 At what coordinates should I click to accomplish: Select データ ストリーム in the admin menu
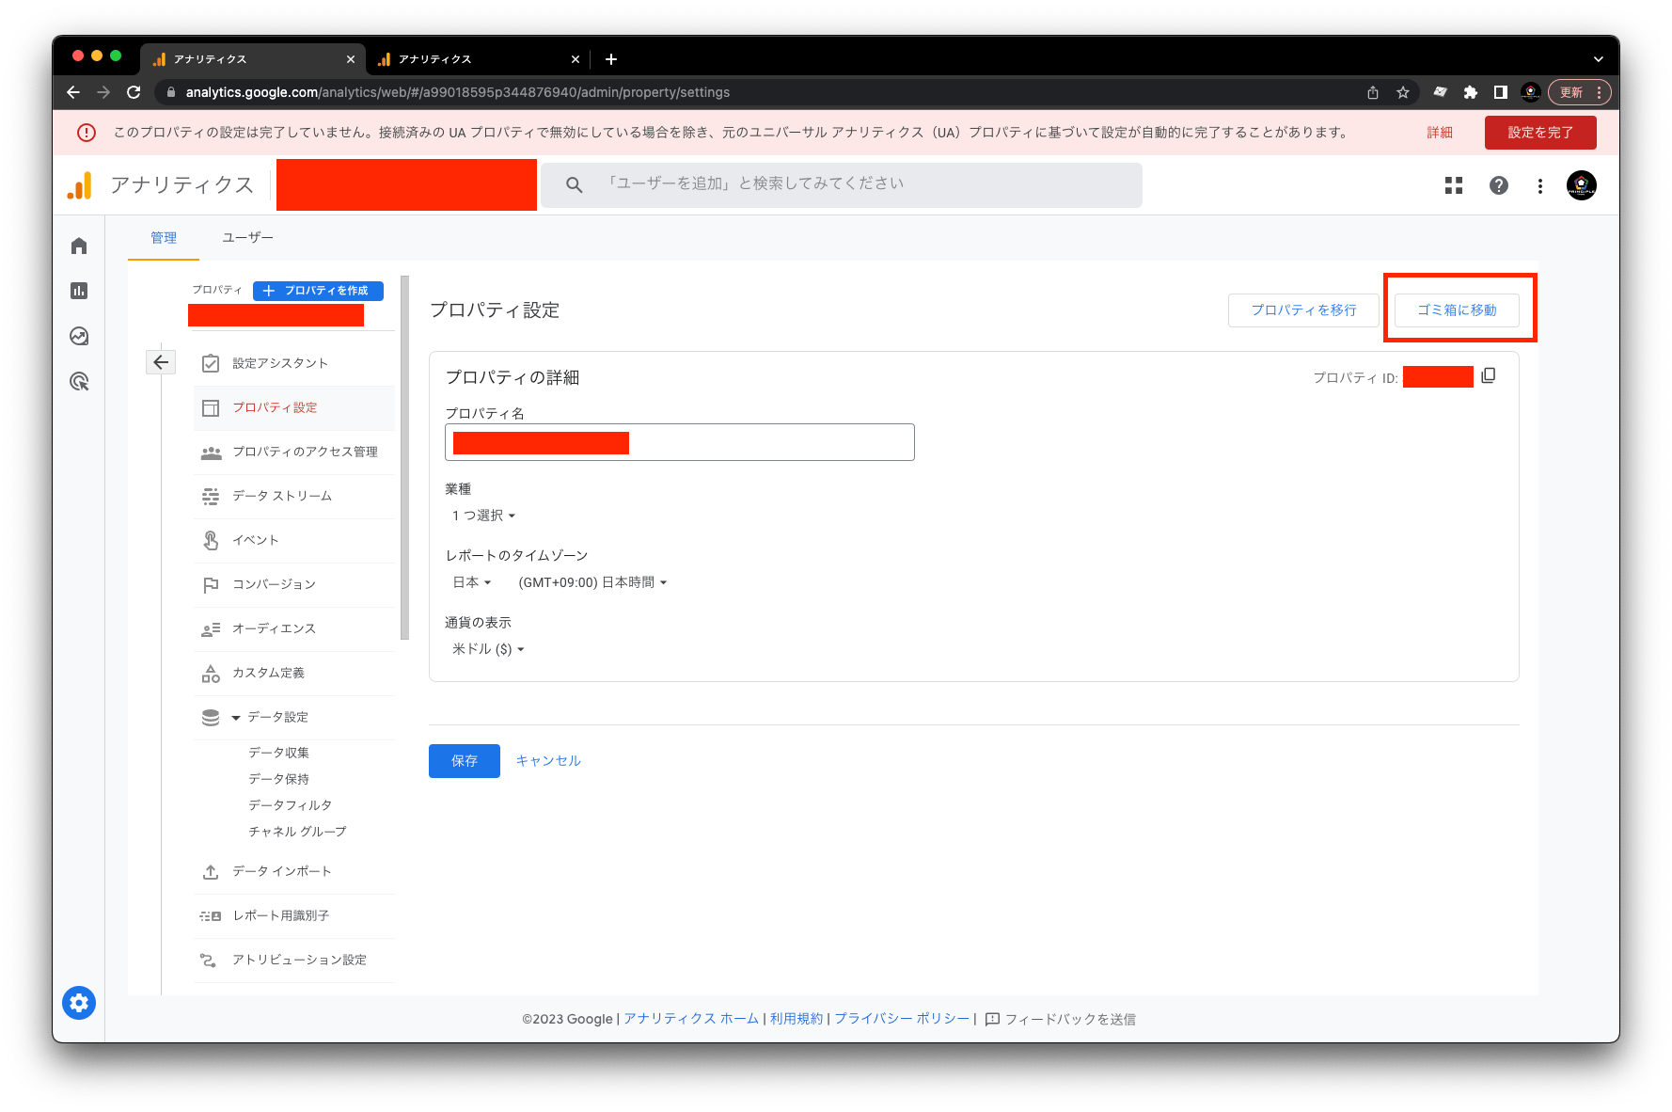pos(282,496)
